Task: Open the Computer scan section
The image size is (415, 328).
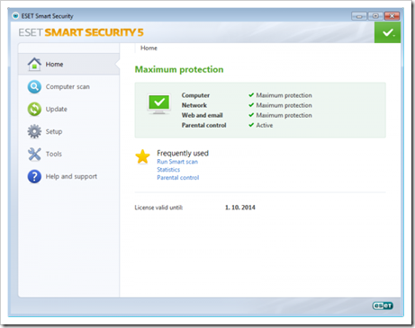Action: [x=68, y=87]
